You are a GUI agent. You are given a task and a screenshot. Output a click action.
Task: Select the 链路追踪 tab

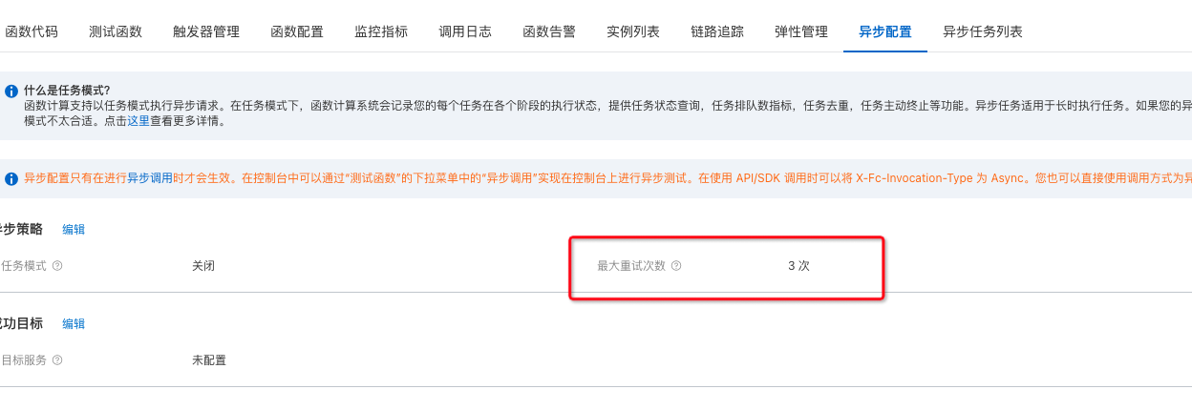pos(717,31)
